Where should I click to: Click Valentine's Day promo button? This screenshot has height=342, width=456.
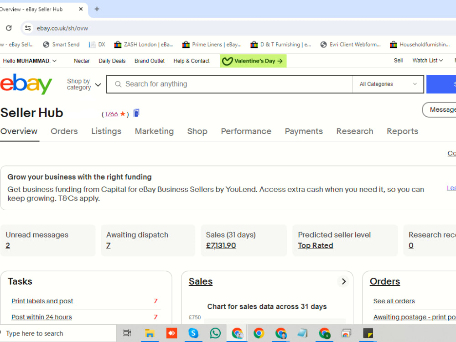[253, 61]
